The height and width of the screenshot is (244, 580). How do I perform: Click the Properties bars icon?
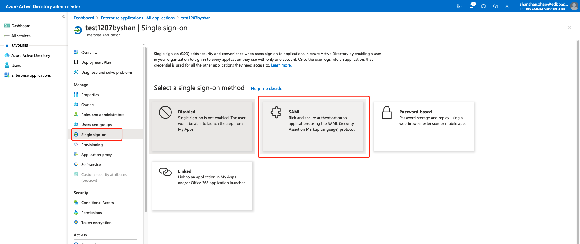point(76,94)
